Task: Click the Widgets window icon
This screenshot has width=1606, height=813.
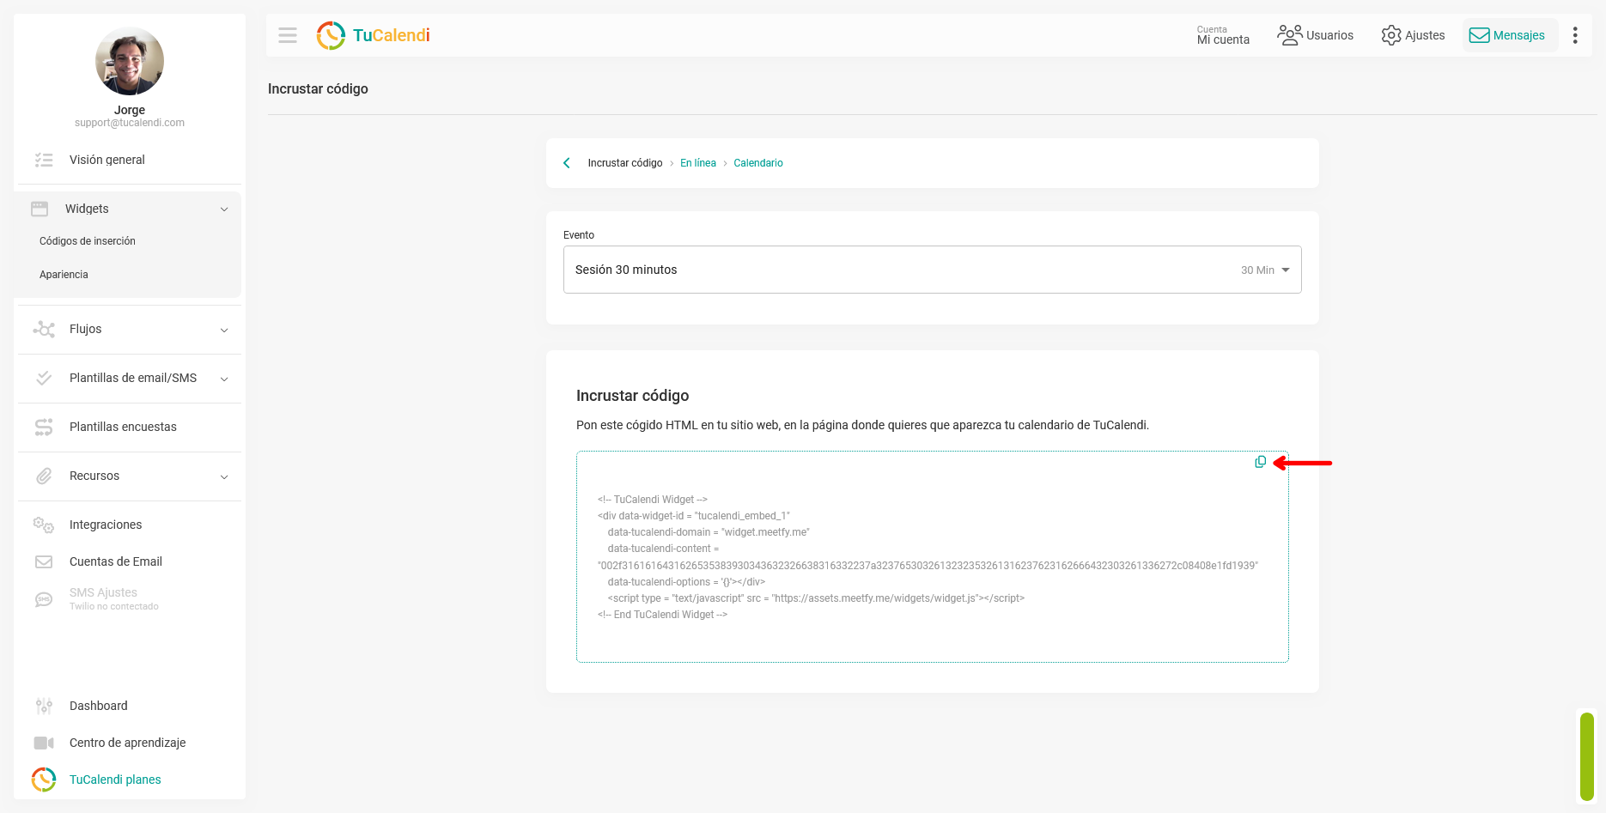Action: click(x=40, y=209)
